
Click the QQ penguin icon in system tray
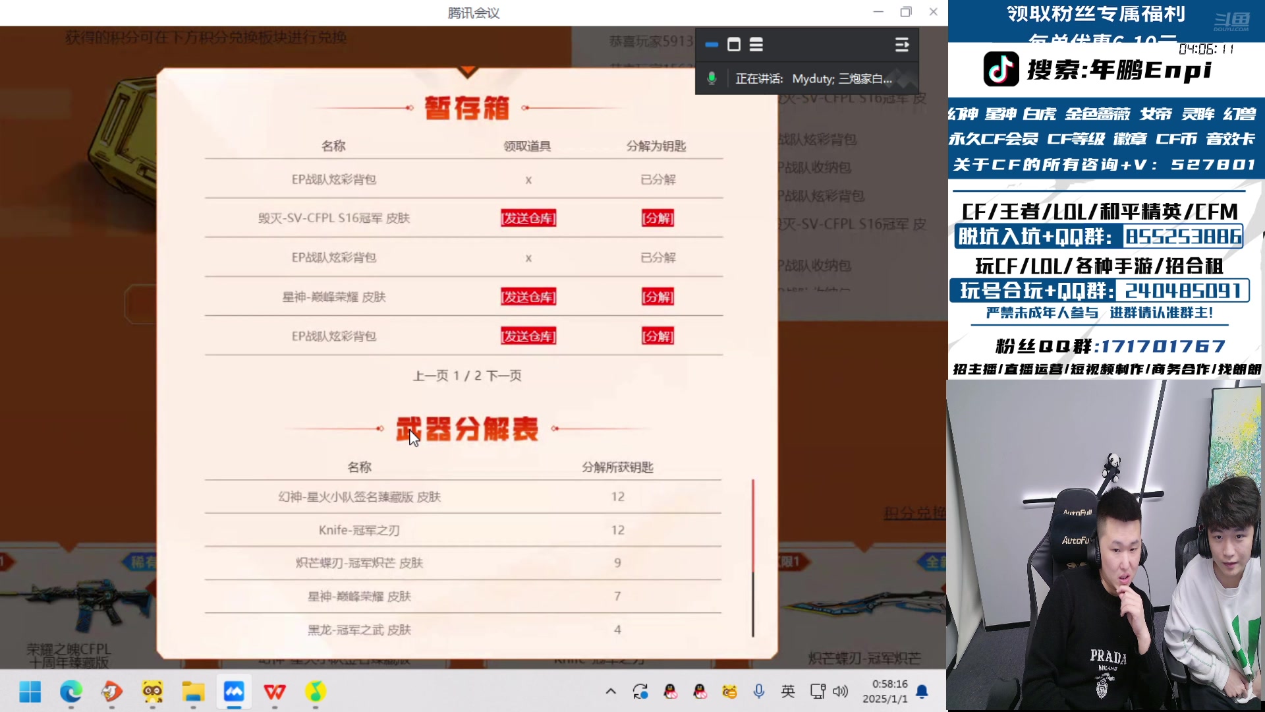[670, 692]
